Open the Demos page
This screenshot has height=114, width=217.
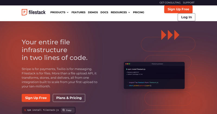[93, 12]
